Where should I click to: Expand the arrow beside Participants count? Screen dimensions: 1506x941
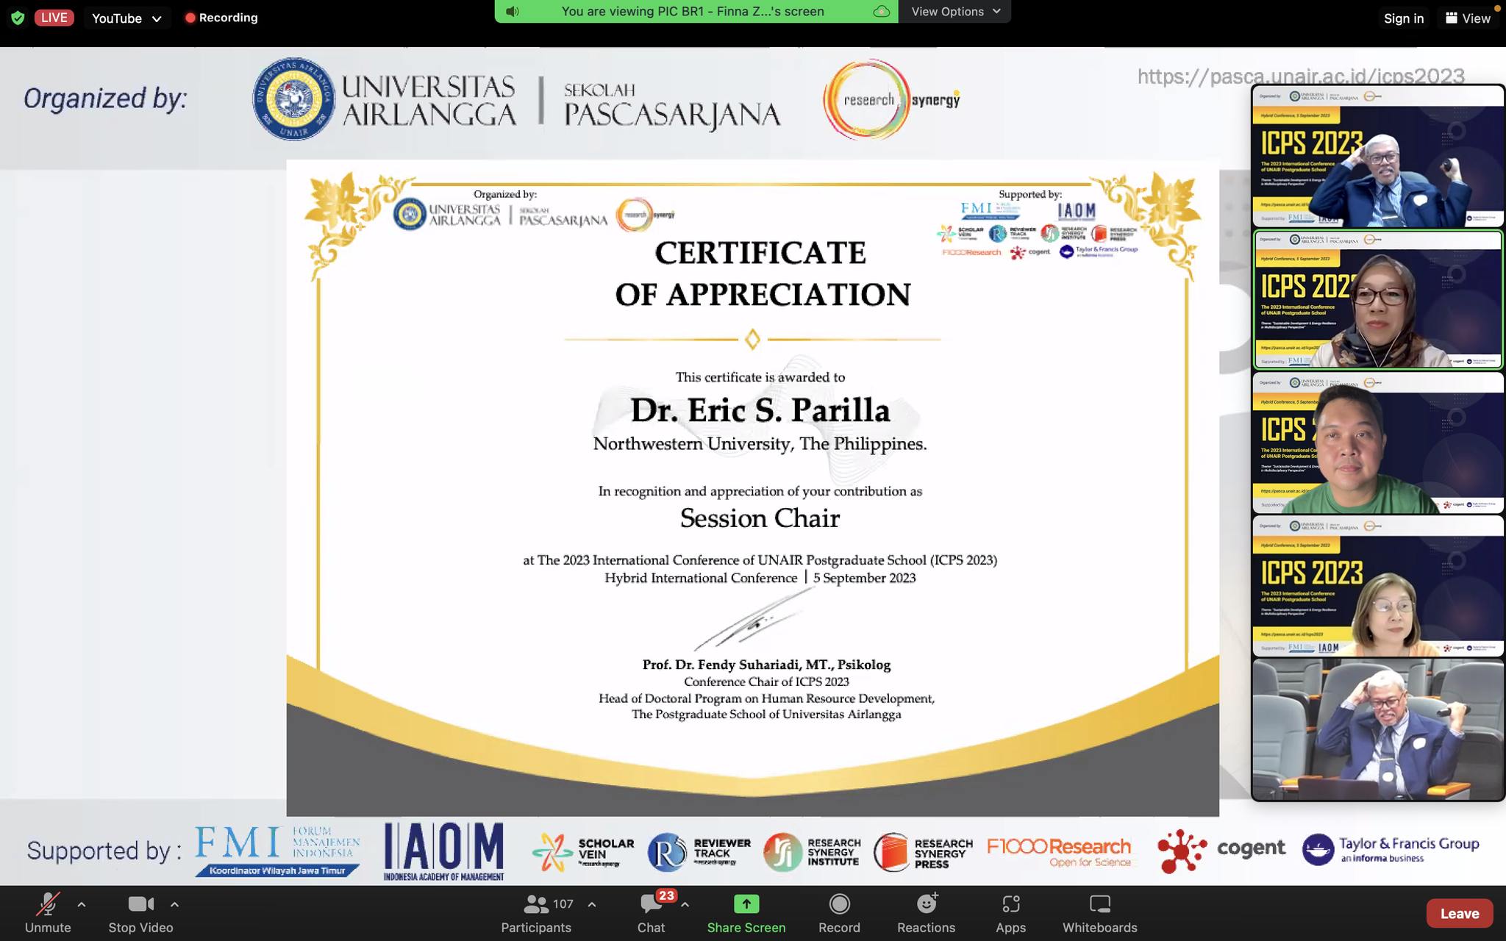click(592, 904)
